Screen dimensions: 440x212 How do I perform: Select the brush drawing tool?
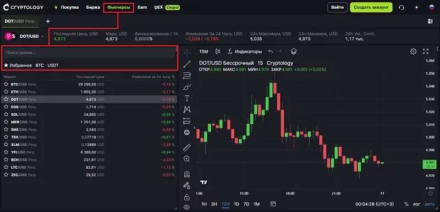[187, 87]
